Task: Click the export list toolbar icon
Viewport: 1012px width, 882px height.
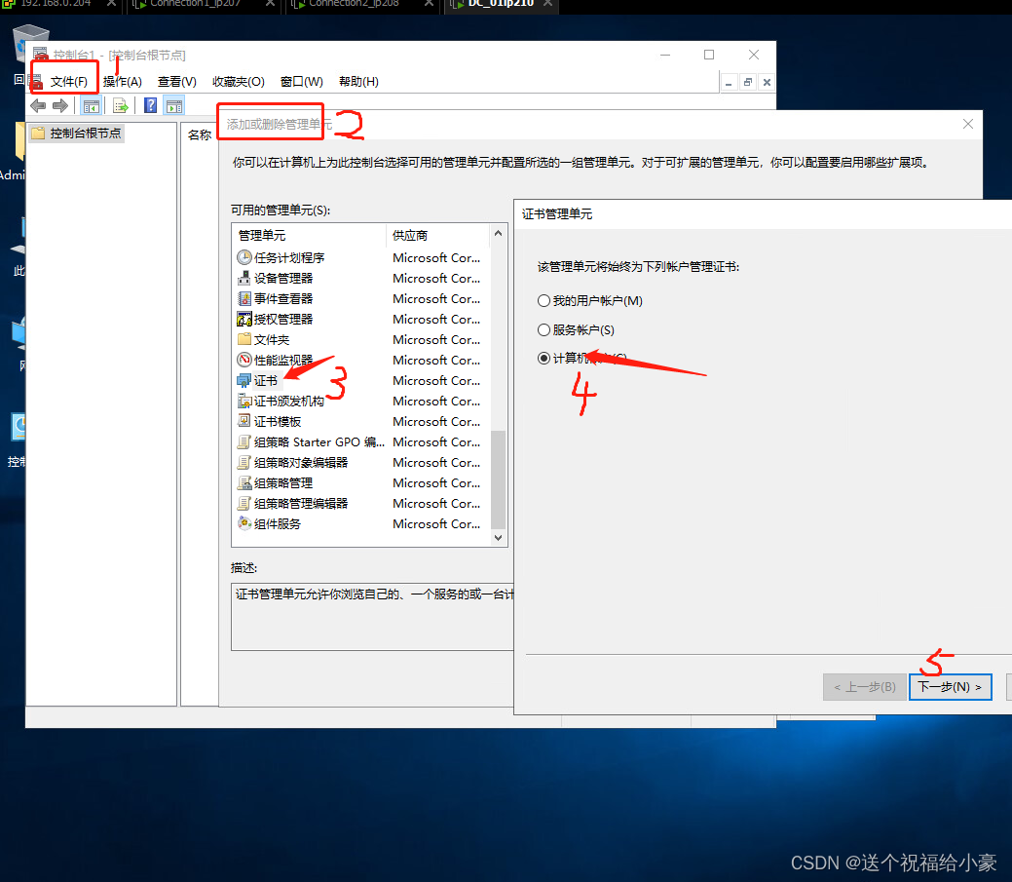Action: coord(120,106)
